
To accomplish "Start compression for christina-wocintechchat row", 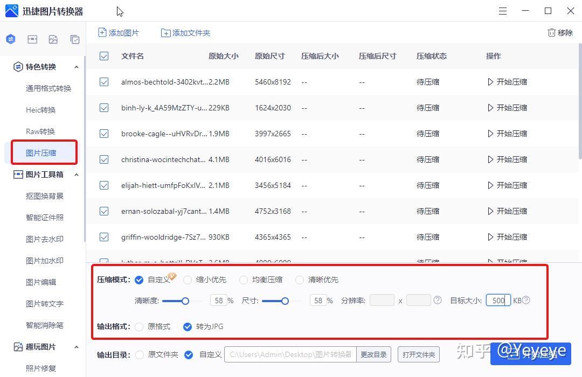I will tap(507, 159).
